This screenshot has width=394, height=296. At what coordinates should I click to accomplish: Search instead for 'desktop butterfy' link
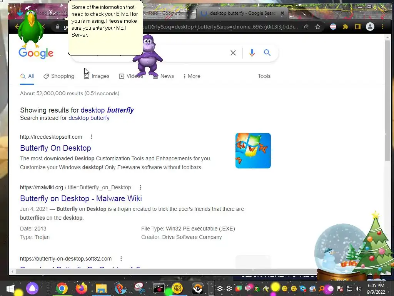pos(89,118)
